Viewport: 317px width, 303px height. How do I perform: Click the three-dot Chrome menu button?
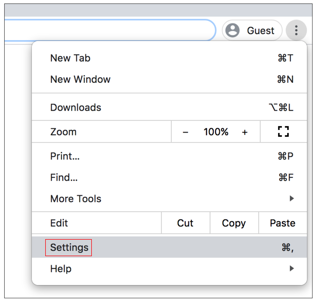pos(296,30)
